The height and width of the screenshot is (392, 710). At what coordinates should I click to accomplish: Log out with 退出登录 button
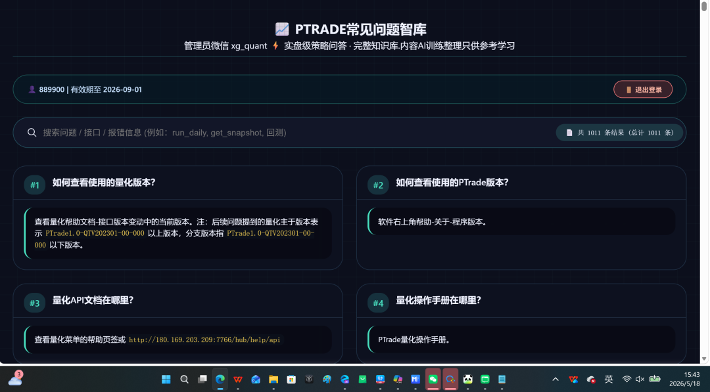click(x=643, y=89)
